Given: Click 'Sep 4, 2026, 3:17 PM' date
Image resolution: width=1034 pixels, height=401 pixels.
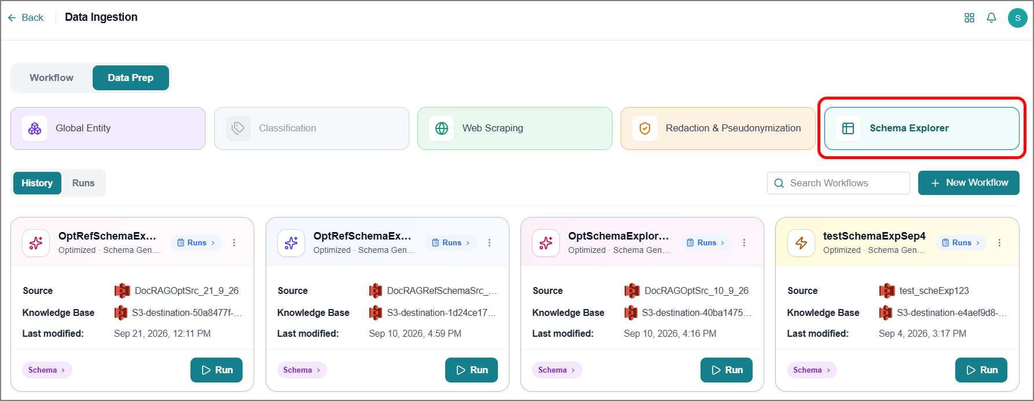Looking at the screenshot, I should click(922, 334).
